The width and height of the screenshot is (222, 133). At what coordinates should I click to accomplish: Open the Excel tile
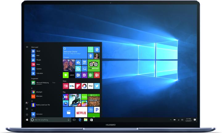pyautogui.click(x=91, y=75)
